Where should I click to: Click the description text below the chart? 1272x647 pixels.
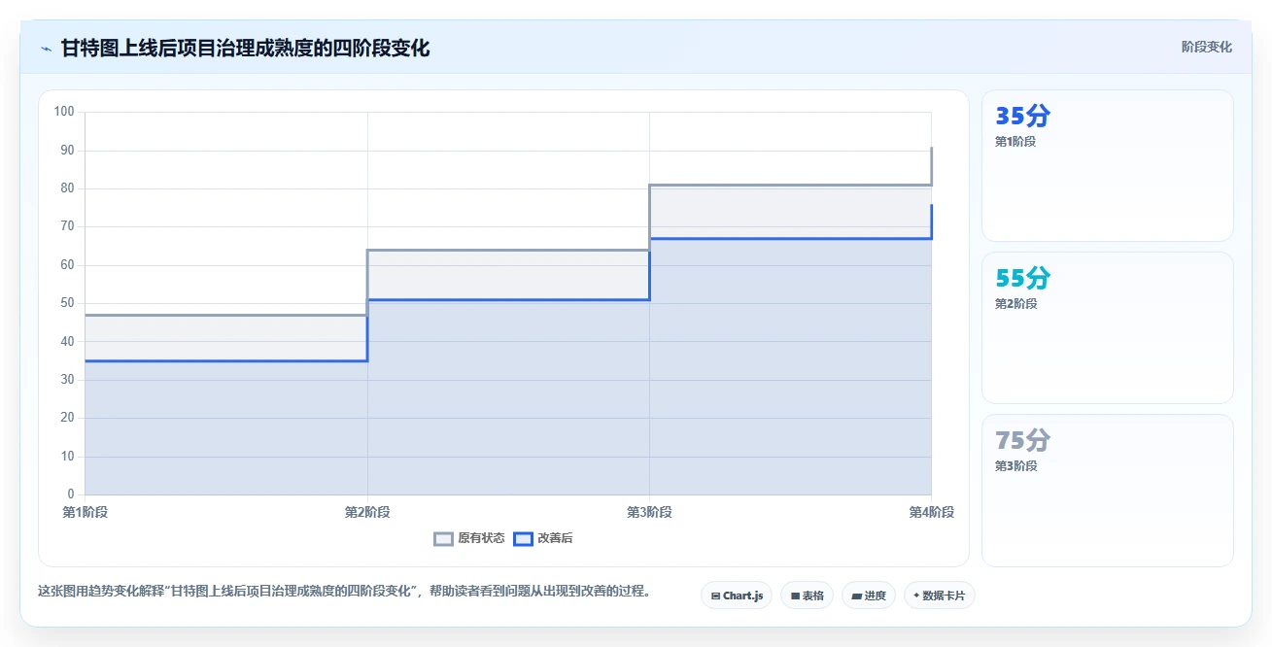(344, 591)
